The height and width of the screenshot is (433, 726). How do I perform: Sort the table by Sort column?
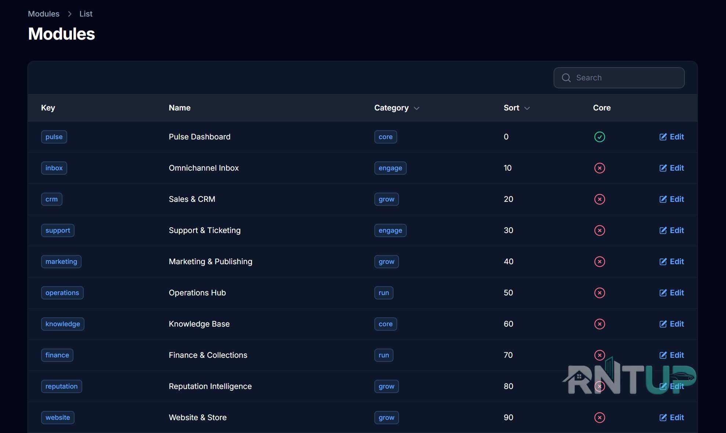point(516,108)
